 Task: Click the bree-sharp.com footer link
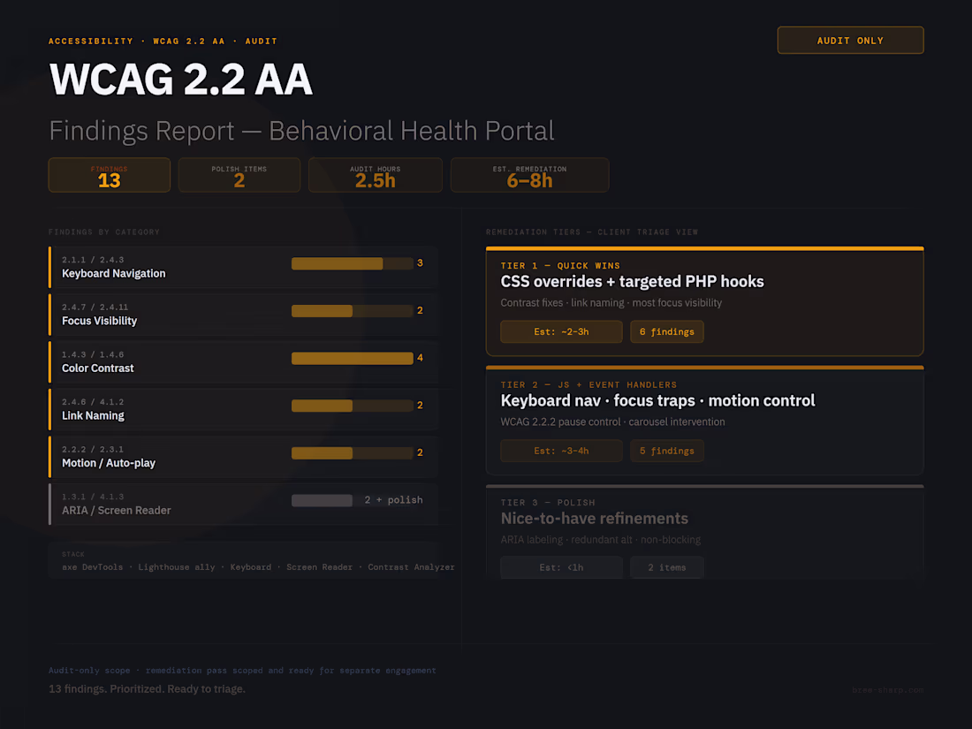(888, 690)
